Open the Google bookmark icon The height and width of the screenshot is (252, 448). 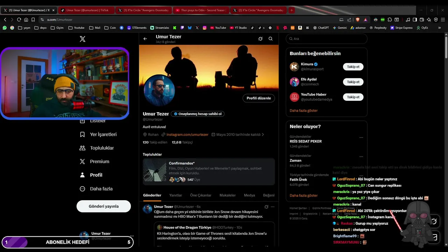(12, 28)
